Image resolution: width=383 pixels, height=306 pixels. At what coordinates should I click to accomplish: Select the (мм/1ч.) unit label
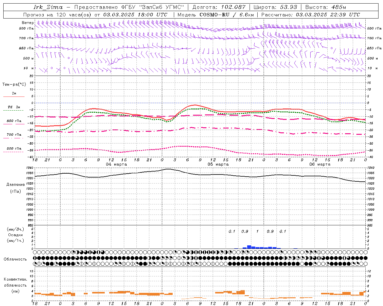(16, 241)
